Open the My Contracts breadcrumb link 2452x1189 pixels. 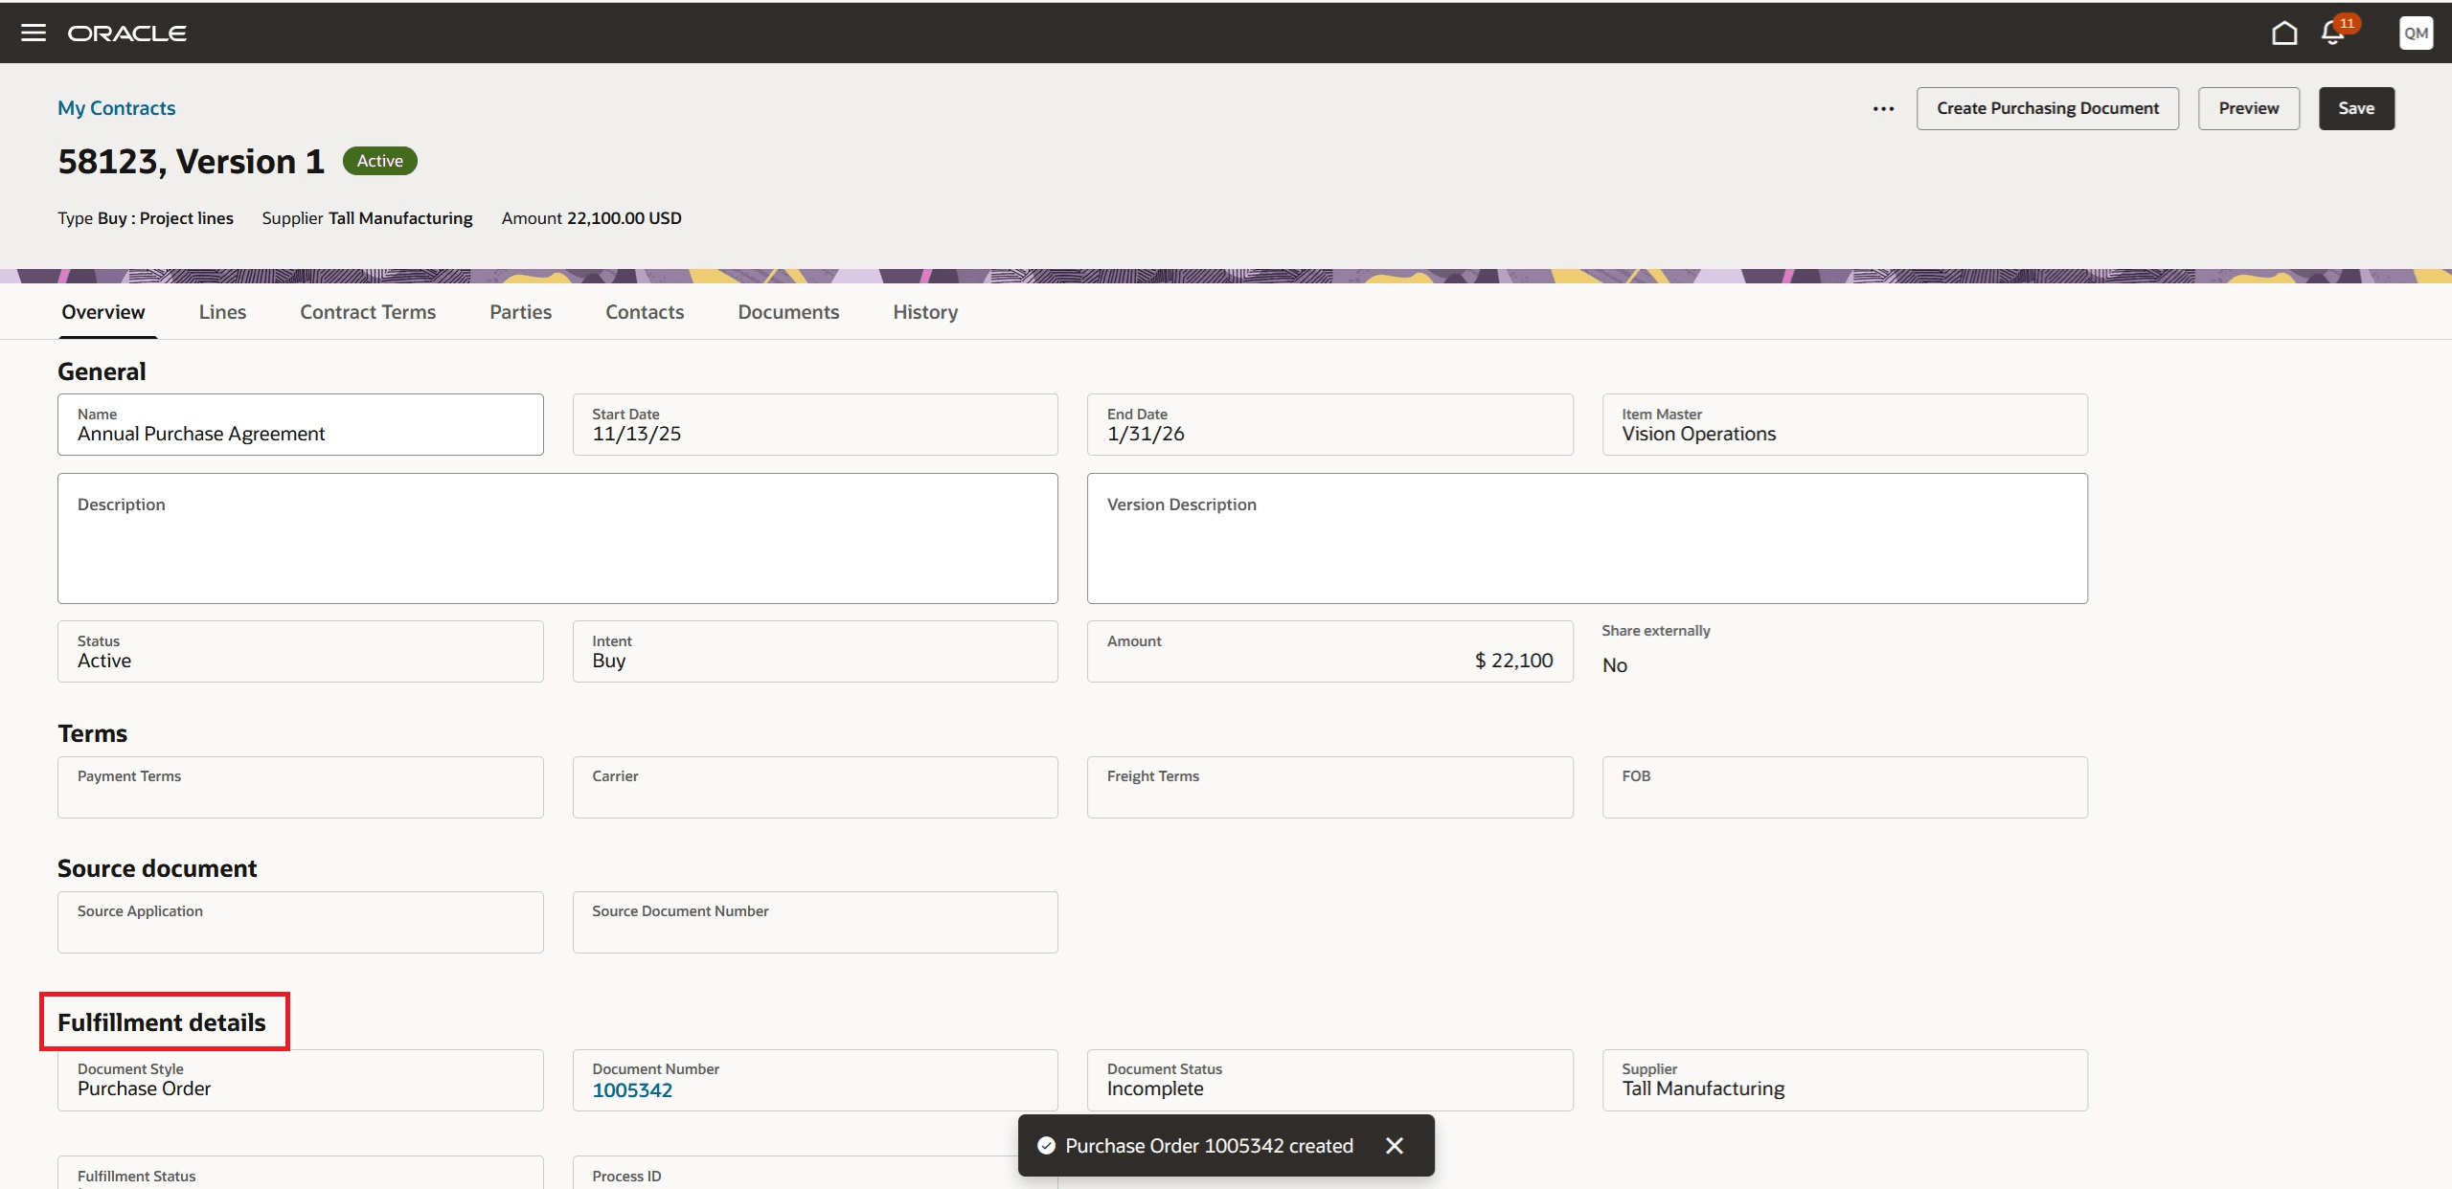coord(117,108)
